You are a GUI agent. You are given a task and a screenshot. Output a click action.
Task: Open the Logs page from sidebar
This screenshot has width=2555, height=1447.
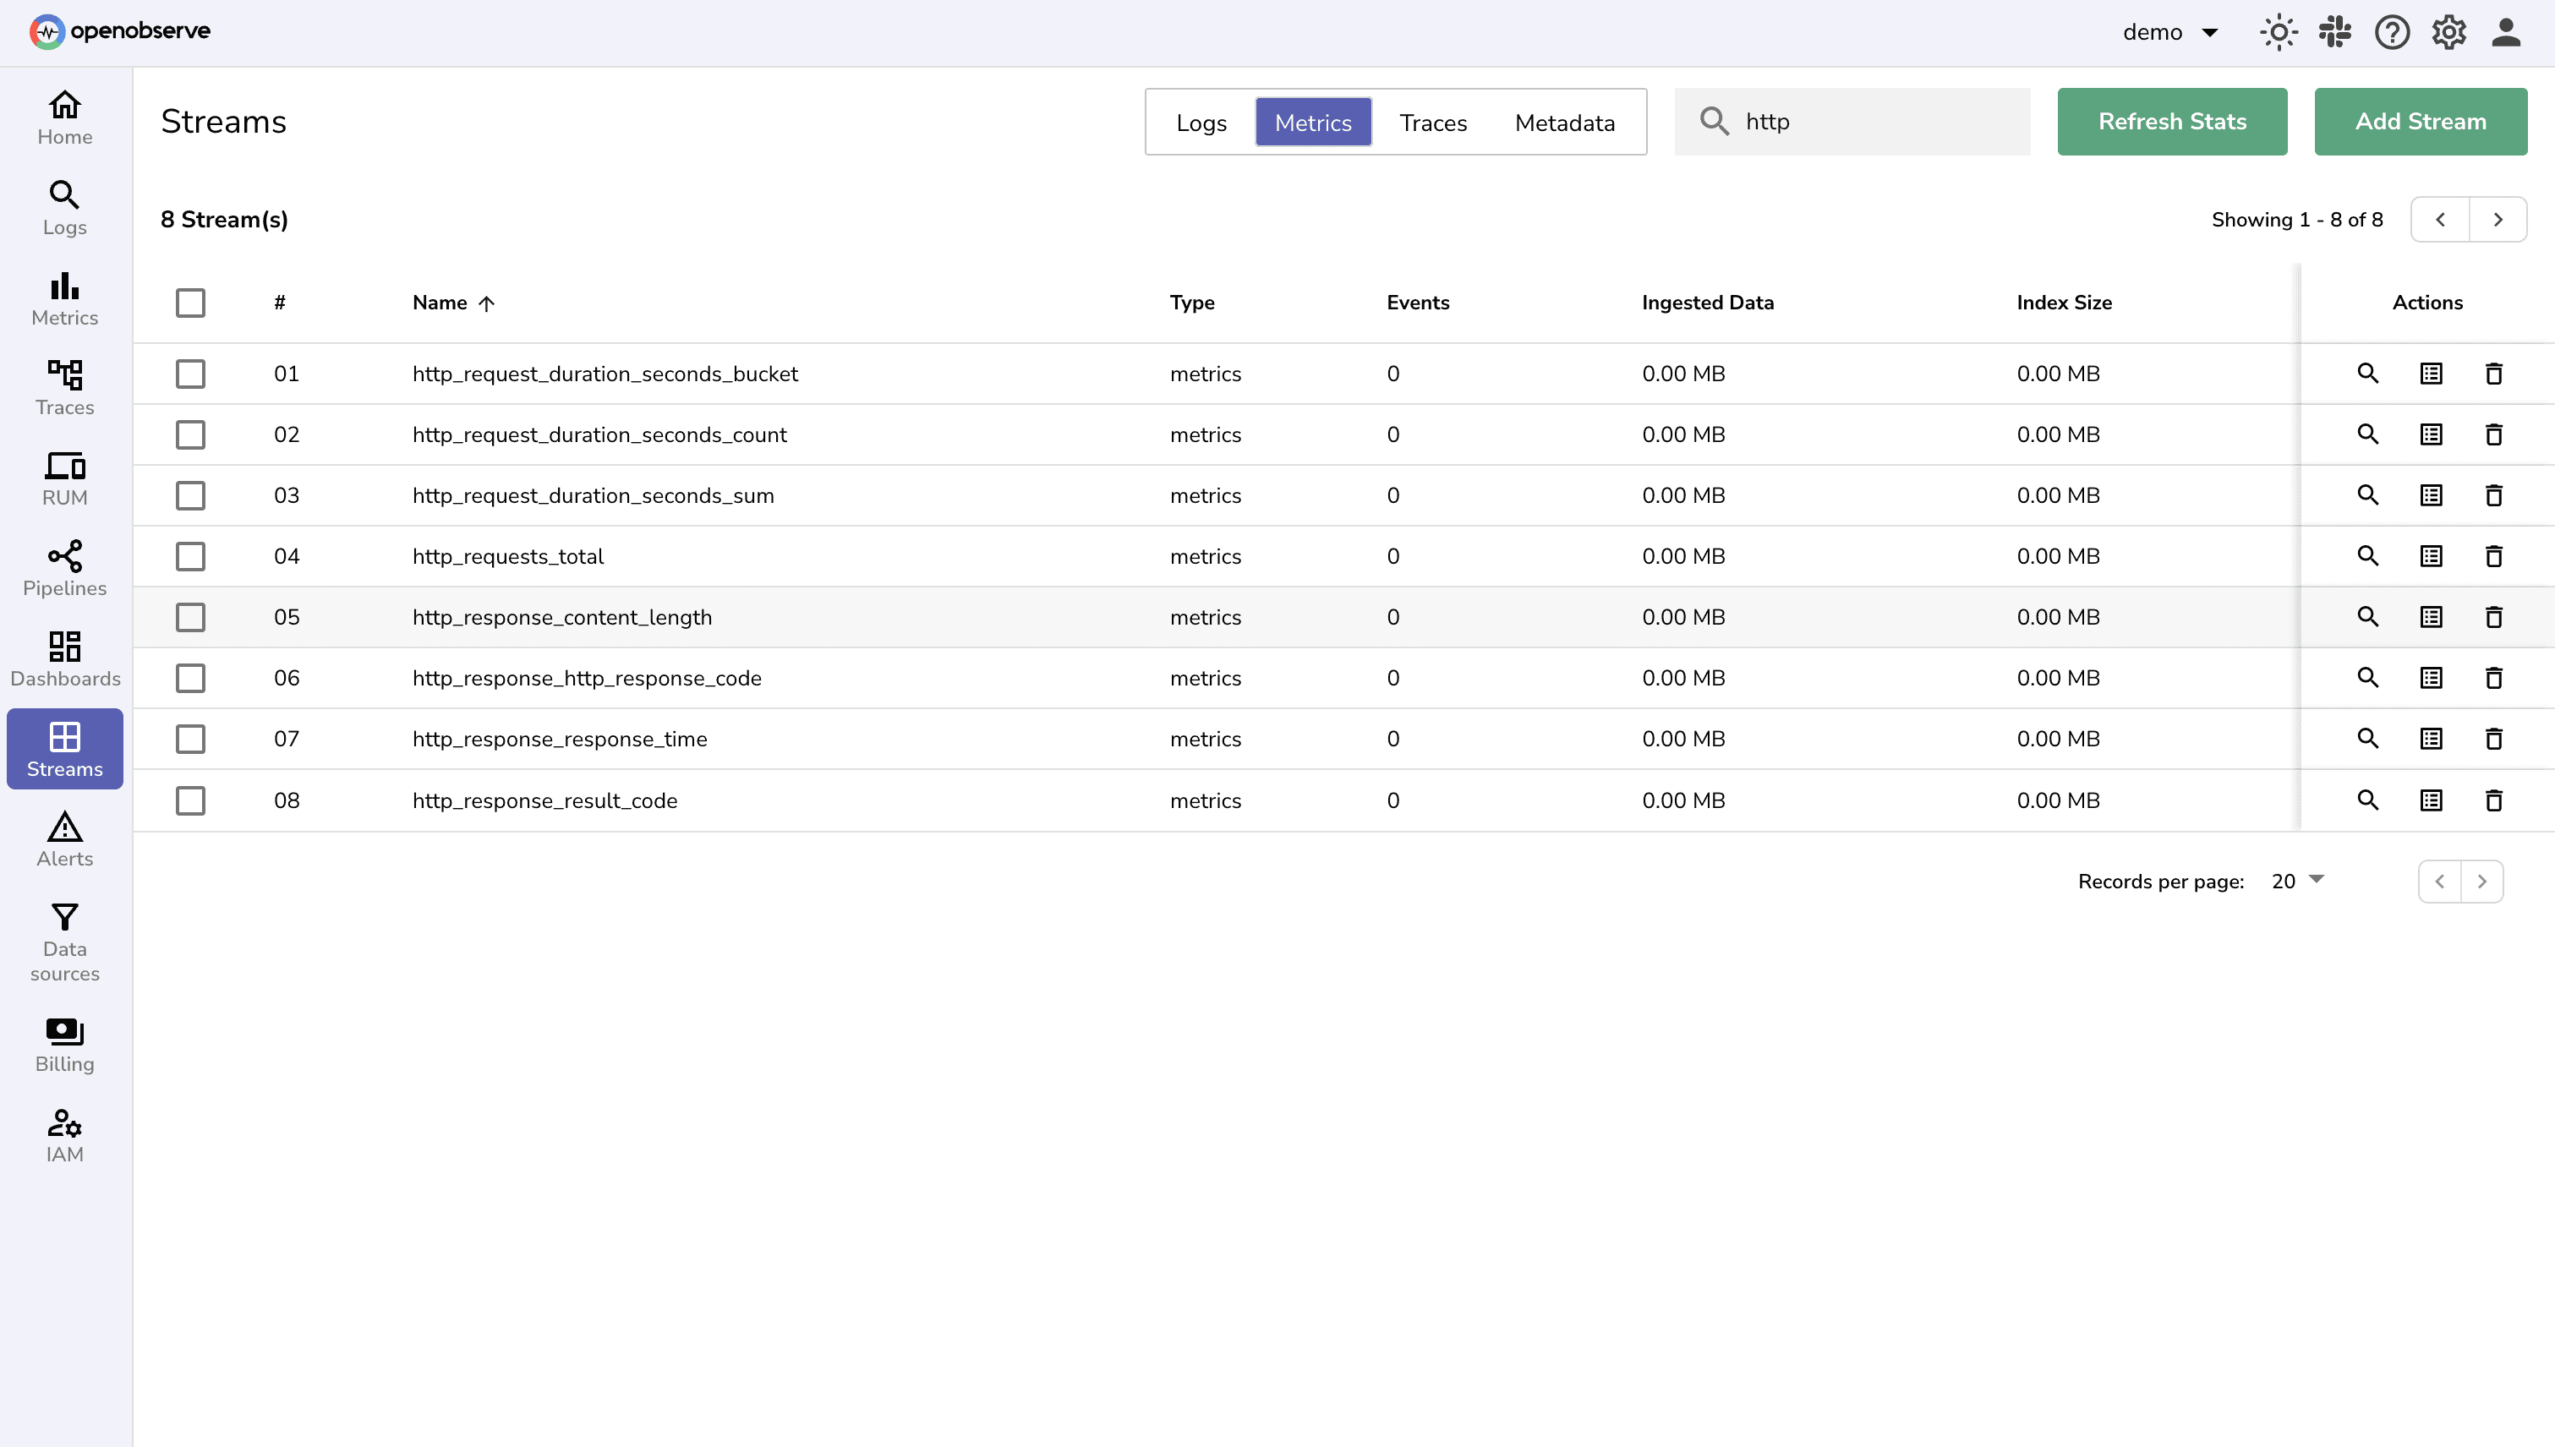(63, 207)
